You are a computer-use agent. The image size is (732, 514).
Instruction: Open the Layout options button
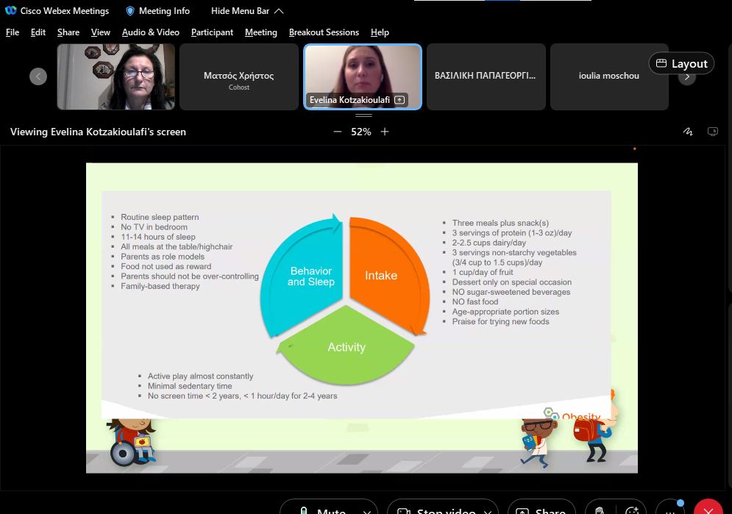(x=681, y=64)
